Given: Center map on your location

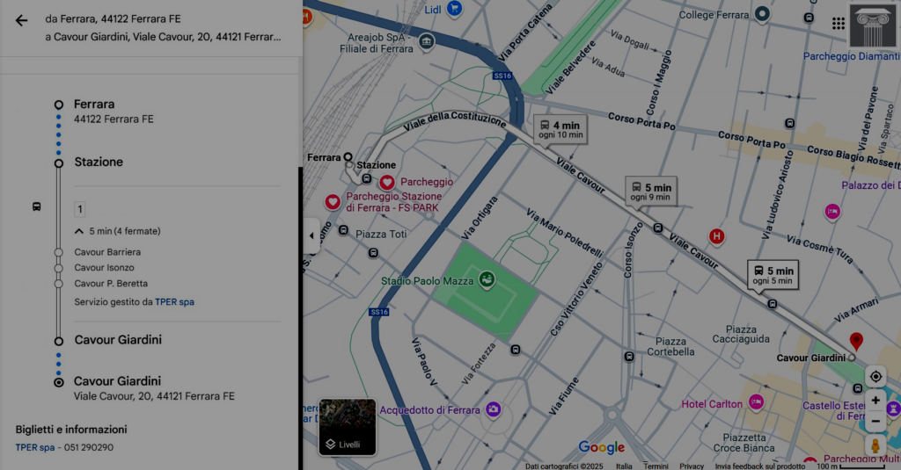Looking at the screenshot, I should [875, 377].
